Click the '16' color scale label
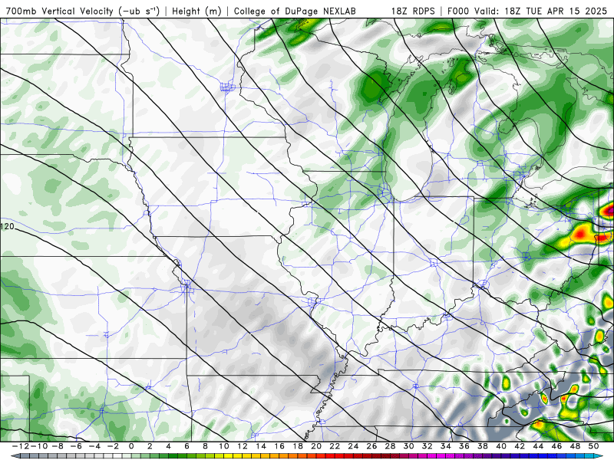 pyautogui.click(x=279, y=446)
